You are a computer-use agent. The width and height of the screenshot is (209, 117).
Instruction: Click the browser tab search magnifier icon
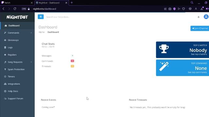[x=192, y=3]
